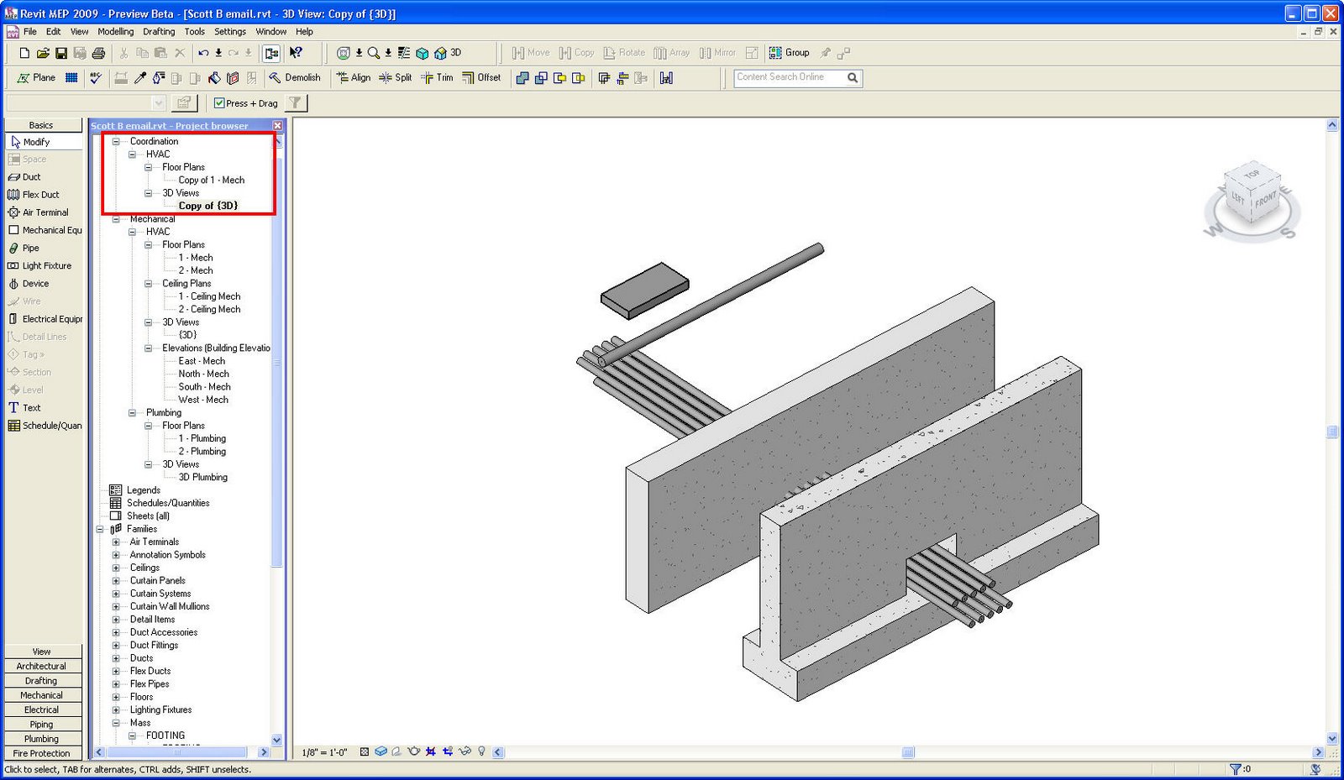Image resolution: width=1344 pixels, height=780 pixels.
Task: Collapse Ceiling Plans tree node
Action: (x=148, y=284)
